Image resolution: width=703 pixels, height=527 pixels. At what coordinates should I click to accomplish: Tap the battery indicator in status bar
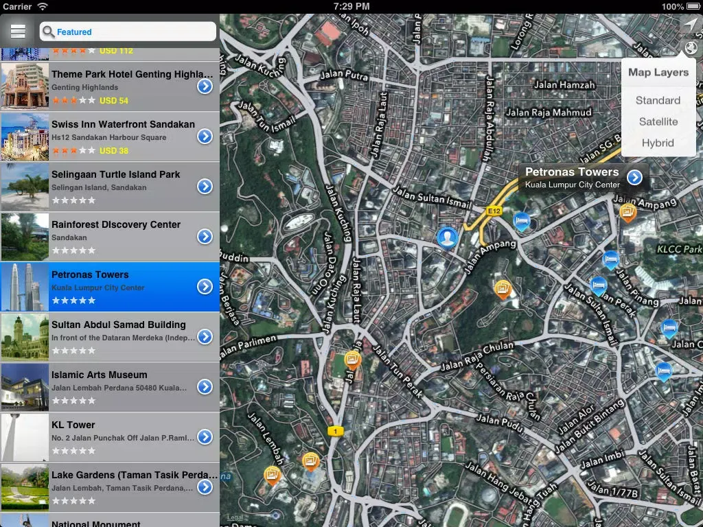tap(693, 6)
